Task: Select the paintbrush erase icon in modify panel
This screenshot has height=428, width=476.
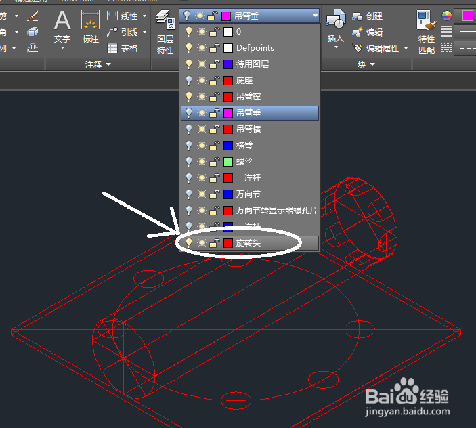Action: [x=33, y=16]
